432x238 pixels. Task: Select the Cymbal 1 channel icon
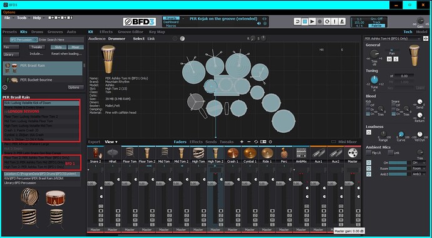point(250,153)
